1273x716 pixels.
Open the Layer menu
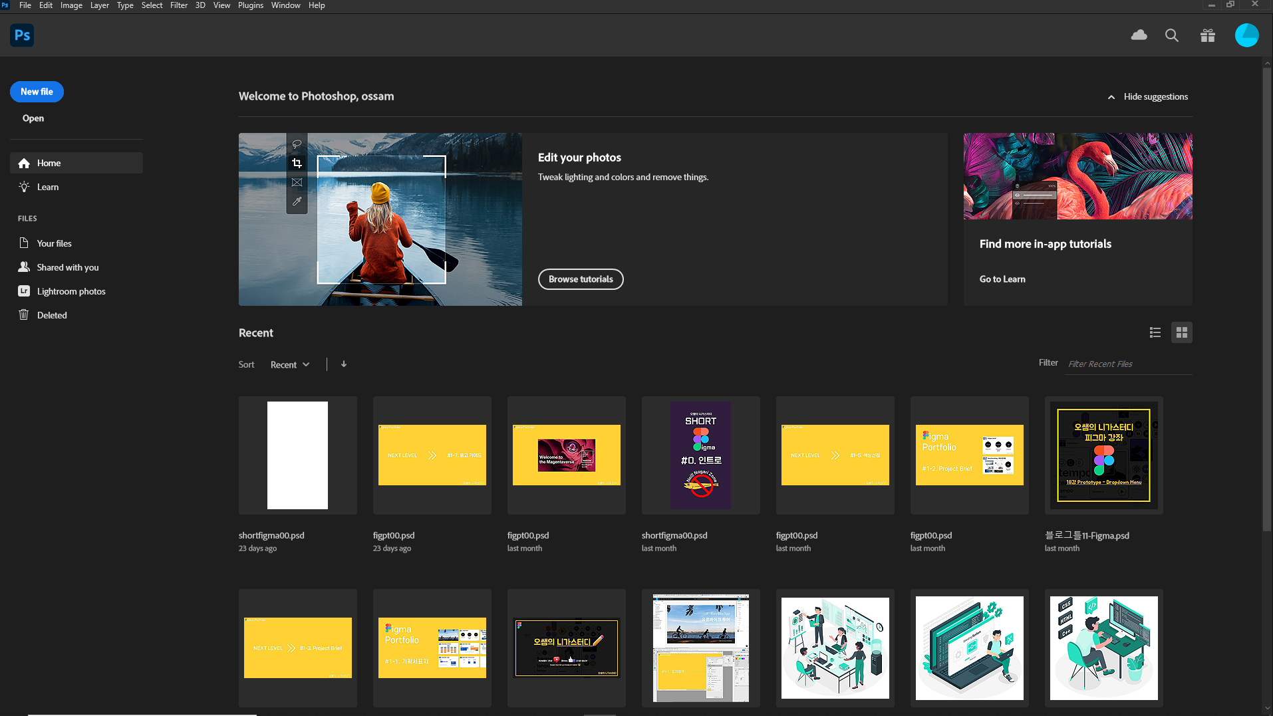(x=100, y=5)
